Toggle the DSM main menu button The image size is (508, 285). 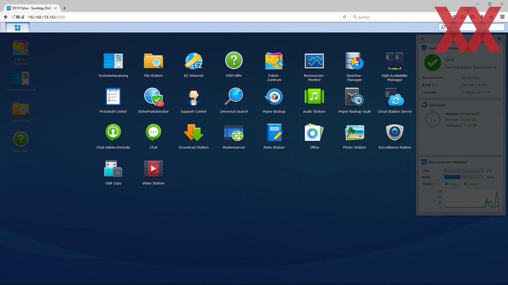click(x=18, y=28)
